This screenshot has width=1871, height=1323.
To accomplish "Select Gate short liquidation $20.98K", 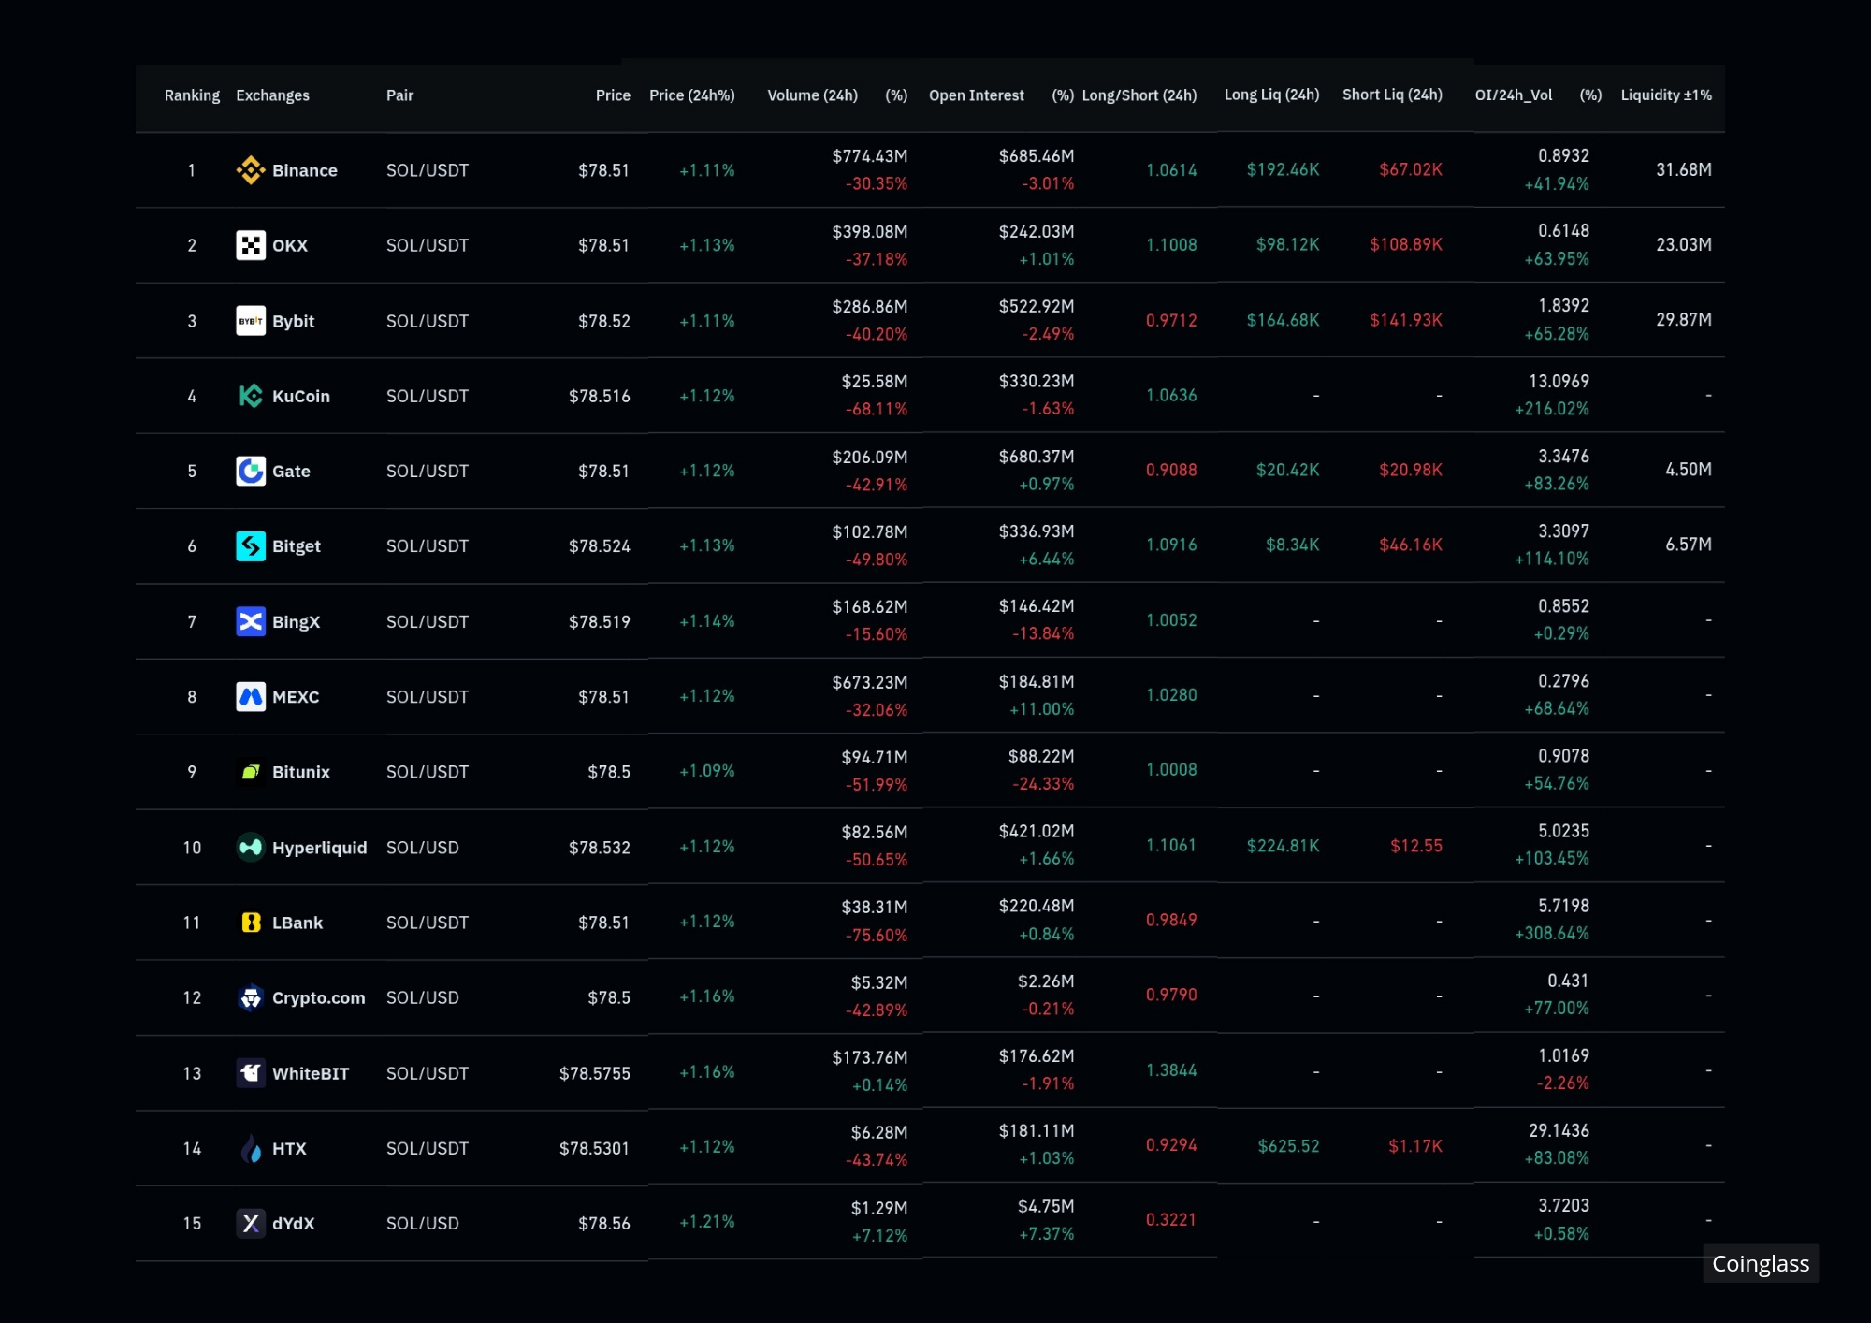I will tap(1411, 470).
